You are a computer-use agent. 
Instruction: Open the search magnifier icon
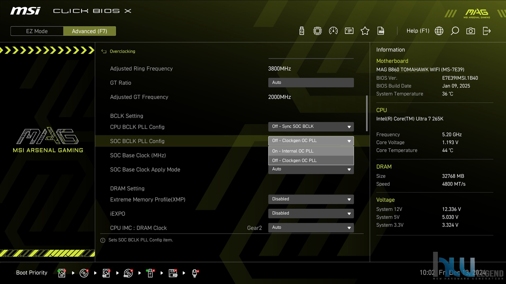pos(455,31)
